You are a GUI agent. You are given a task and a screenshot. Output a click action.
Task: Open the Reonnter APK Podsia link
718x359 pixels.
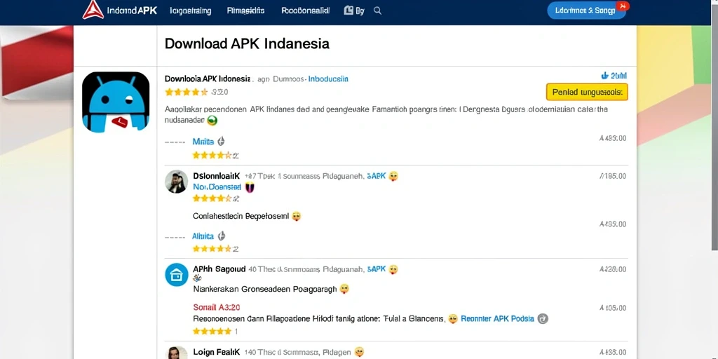[497, 319]
